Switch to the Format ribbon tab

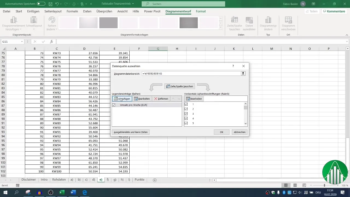[x=201, y=11]
